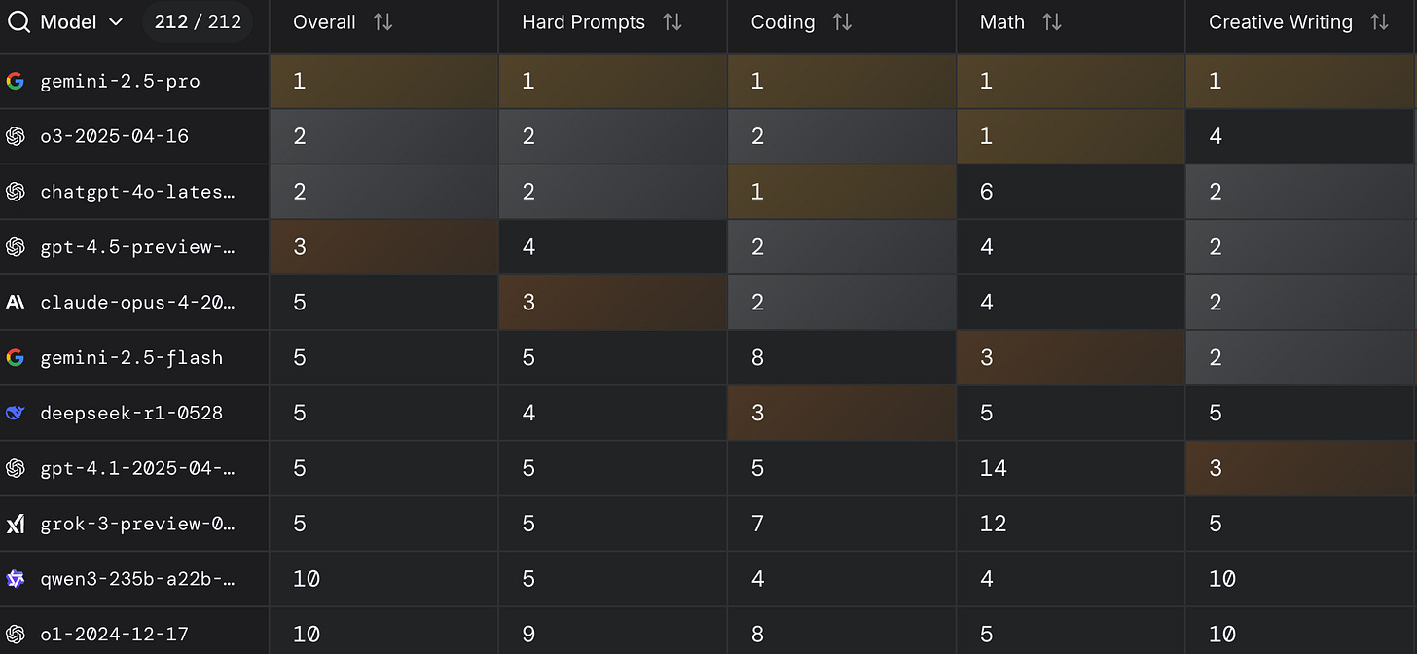The width and height of the screenshot is (1417, 654).
Task: Open the gemini-2.5-pro model row
Action: point(120,81)
